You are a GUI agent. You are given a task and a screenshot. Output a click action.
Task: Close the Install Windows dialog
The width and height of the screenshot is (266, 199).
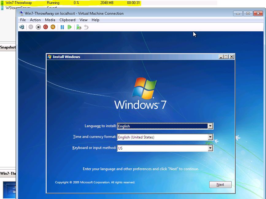pyautogui.click(x=232, y=57)
